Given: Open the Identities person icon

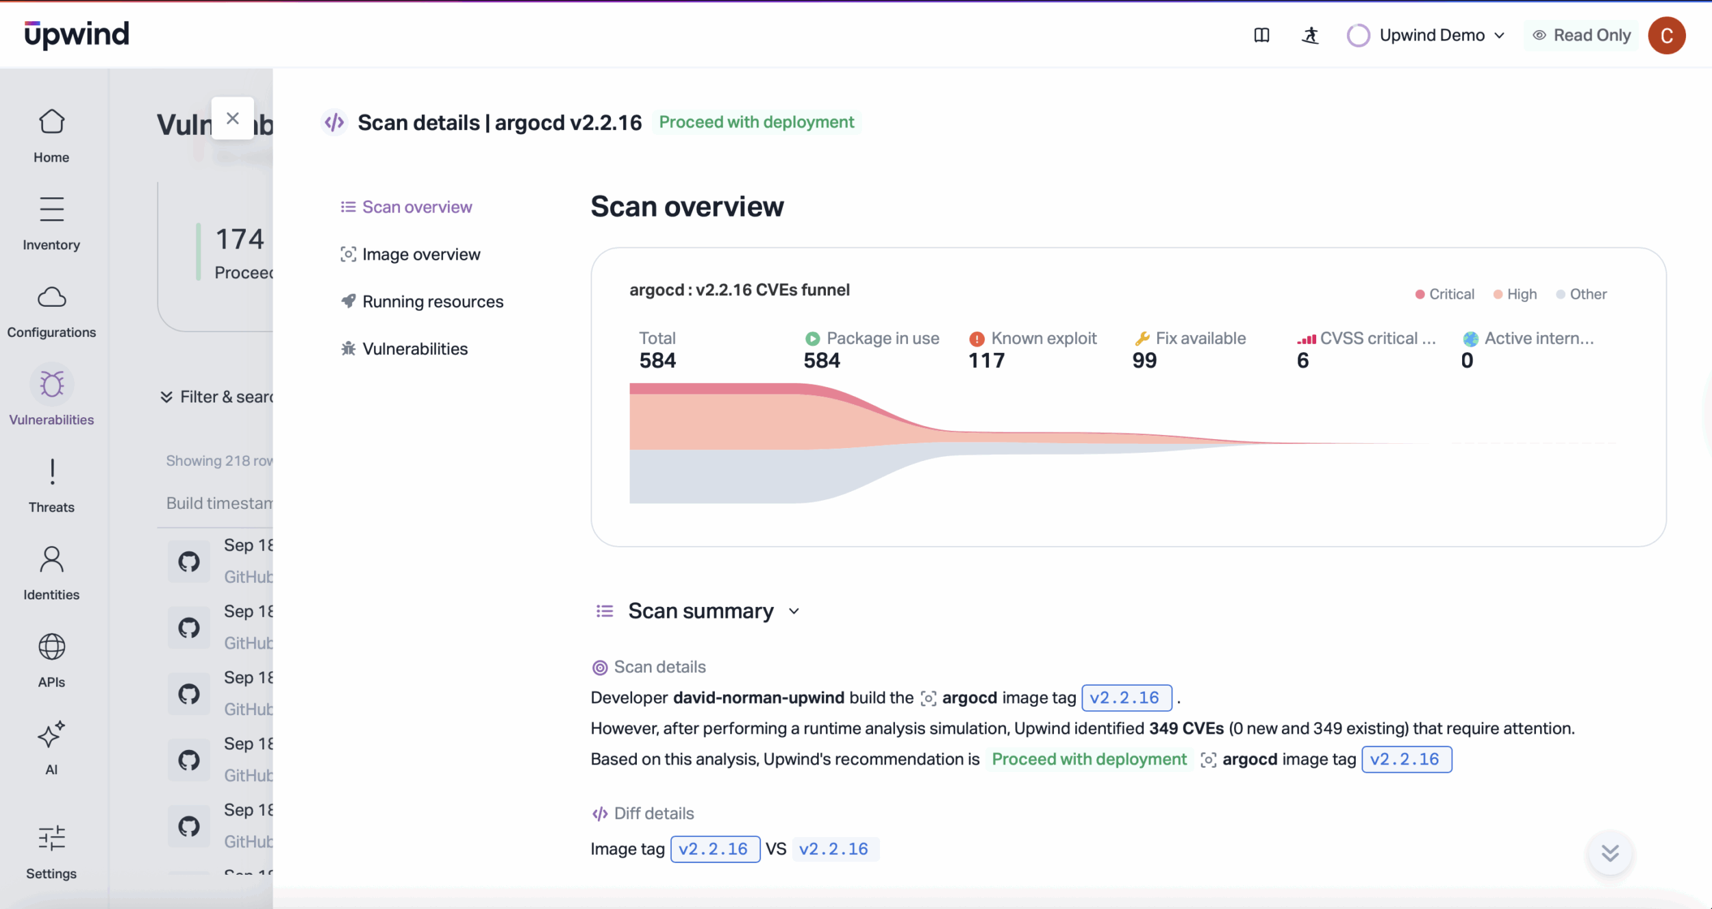Looking at the screenshot, I should pos(51,560).
